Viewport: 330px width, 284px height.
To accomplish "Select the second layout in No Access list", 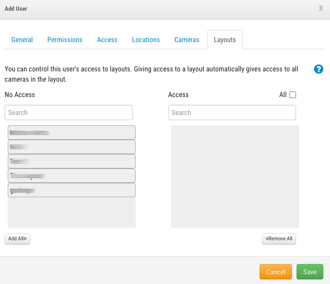I will (x=71, y=147).
